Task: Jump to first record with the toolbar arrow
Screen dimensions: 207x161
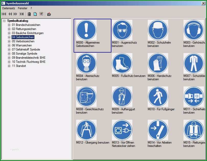Action: [4, 14]
